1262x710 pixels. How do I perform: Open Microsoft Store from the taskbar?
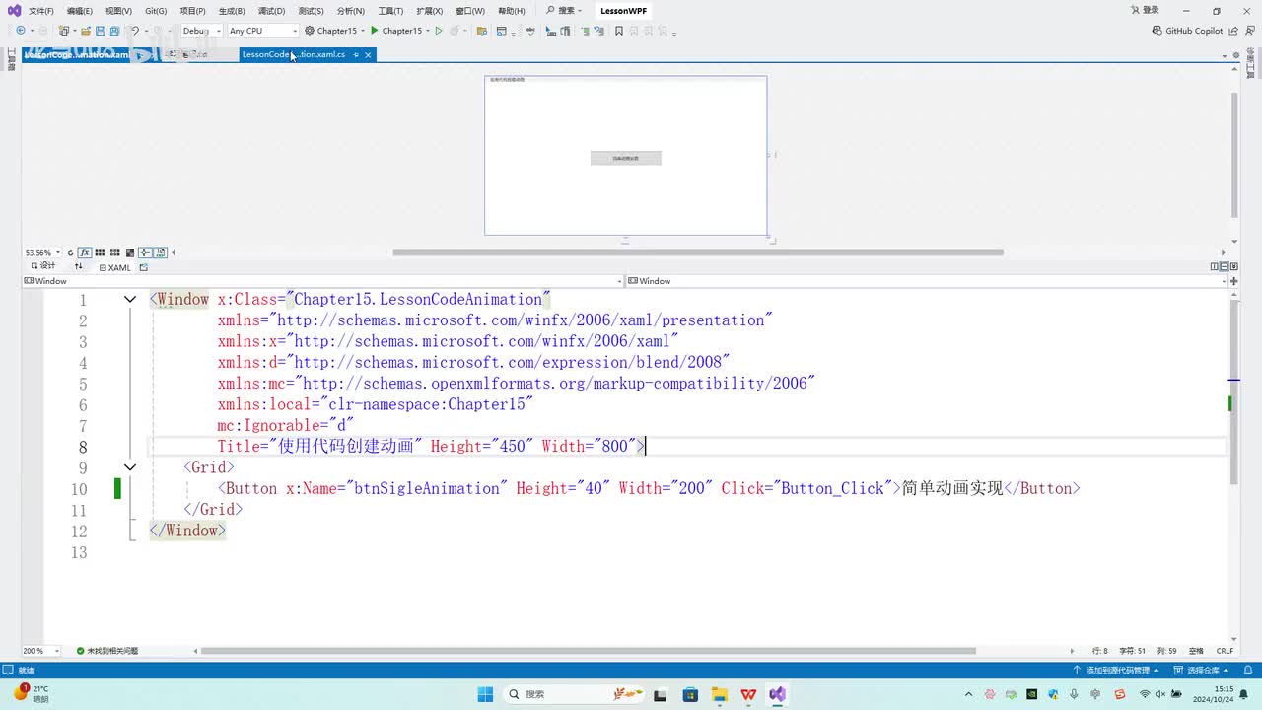(x=690, y=694)
